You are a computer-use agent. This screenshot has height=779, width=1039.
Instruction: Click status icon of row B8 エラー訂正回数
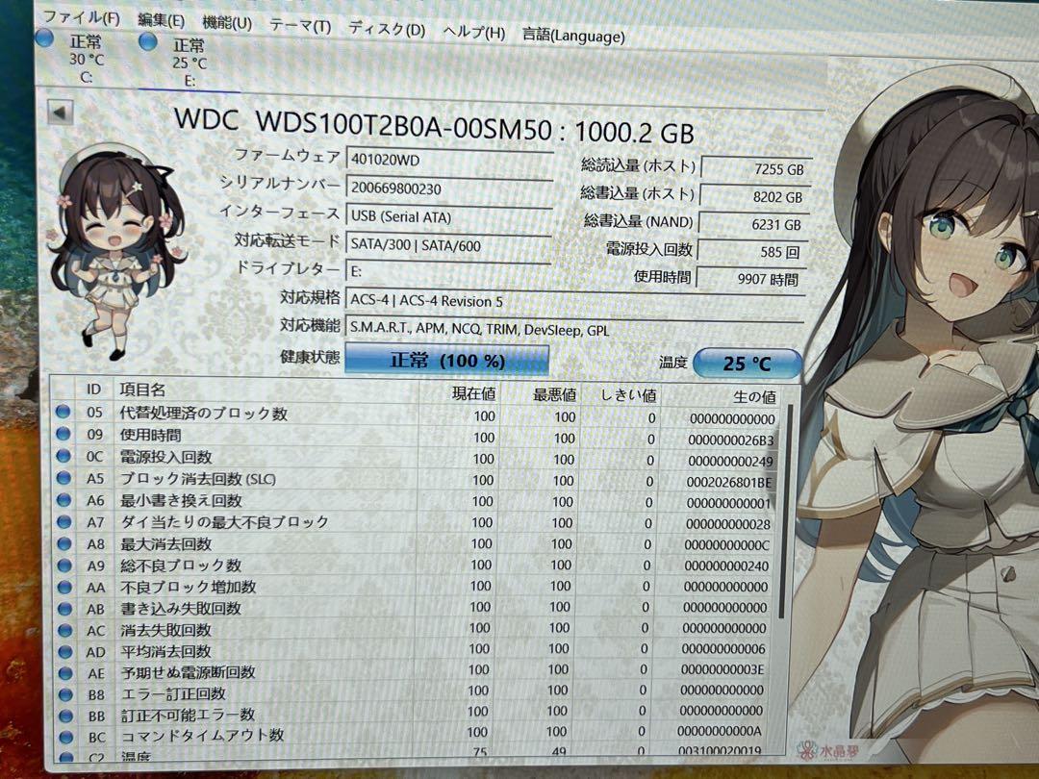[65, 694]
